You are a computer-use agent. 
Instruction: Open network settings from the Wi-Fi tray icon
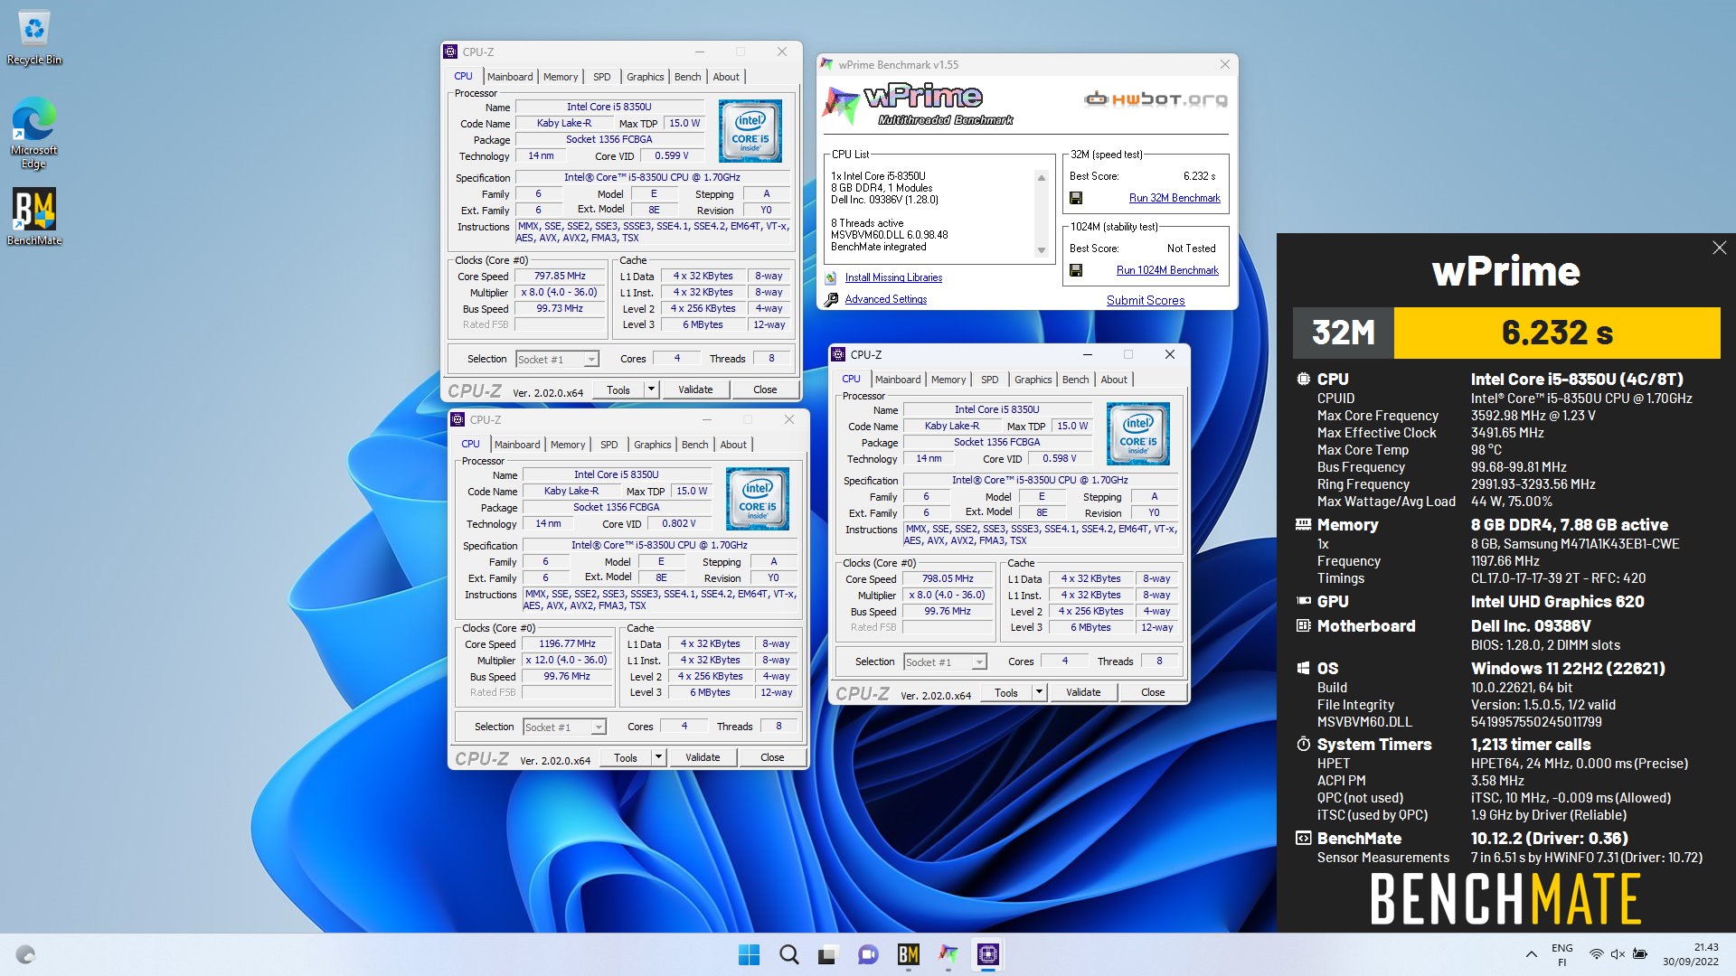[x=1597, y=954]
